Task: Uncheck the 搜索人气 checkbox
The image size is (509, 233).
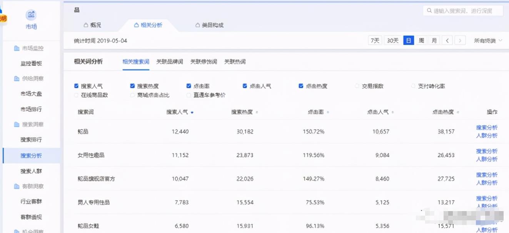Action: tap(76, 86)
